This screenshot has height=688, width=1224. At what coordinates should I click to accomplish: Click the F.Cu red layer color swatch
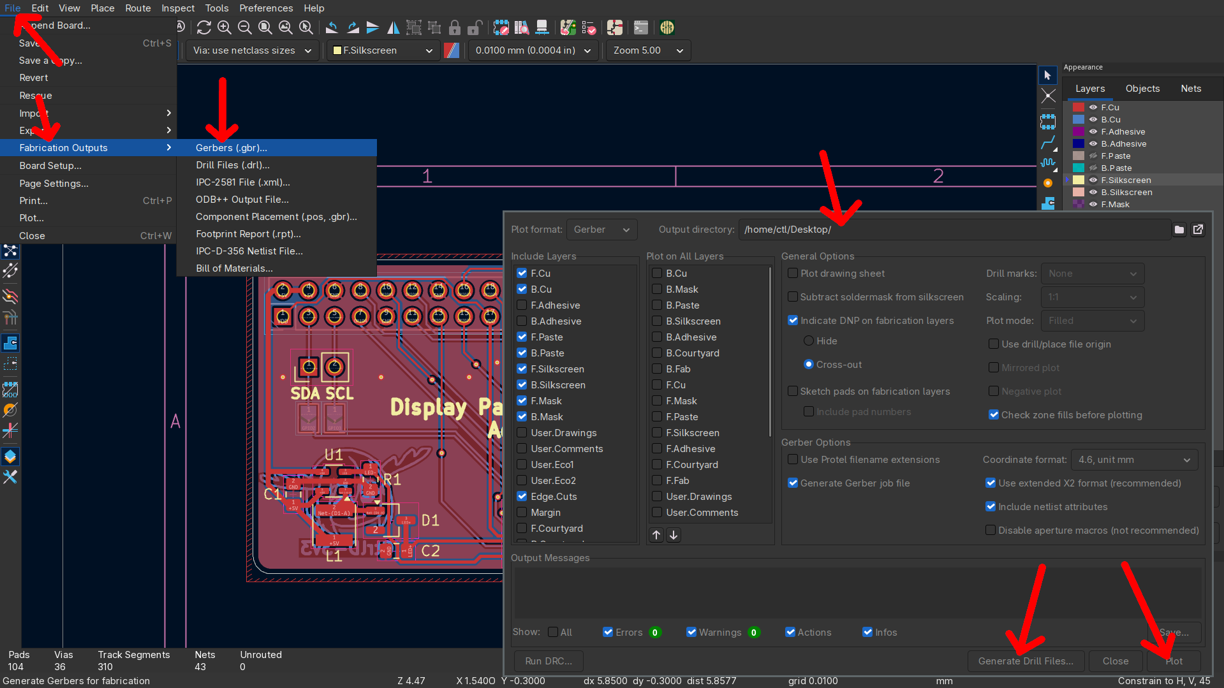point(1079,108)
